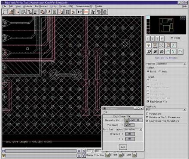
Task: Click the double up-arrow beside the lower message bar
Action: click(x=79, y=155)
